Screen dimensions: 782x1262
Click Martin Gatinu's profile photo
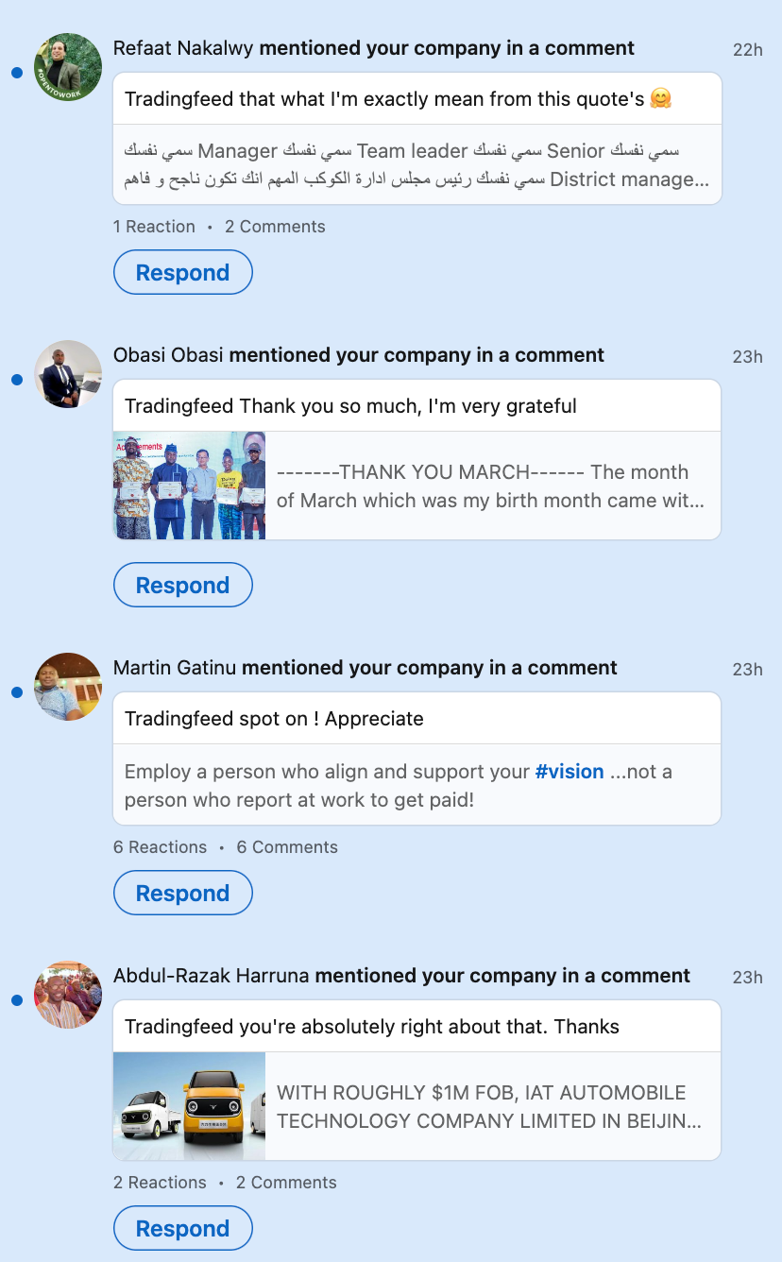pyautogui.click(x=68, y=687)
